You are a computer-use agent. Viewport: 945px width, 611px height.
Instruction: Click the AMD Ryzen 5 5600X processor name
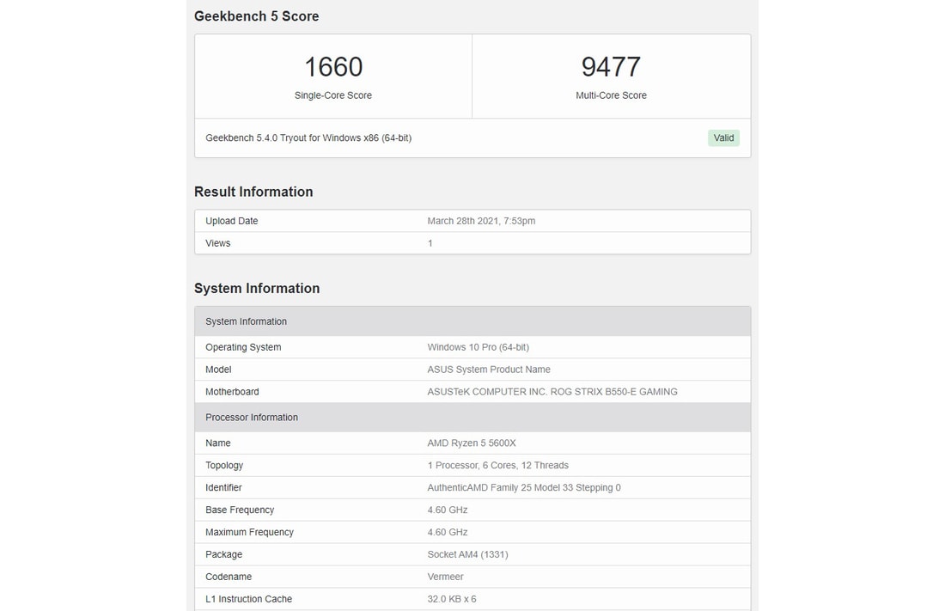point(472,443)
